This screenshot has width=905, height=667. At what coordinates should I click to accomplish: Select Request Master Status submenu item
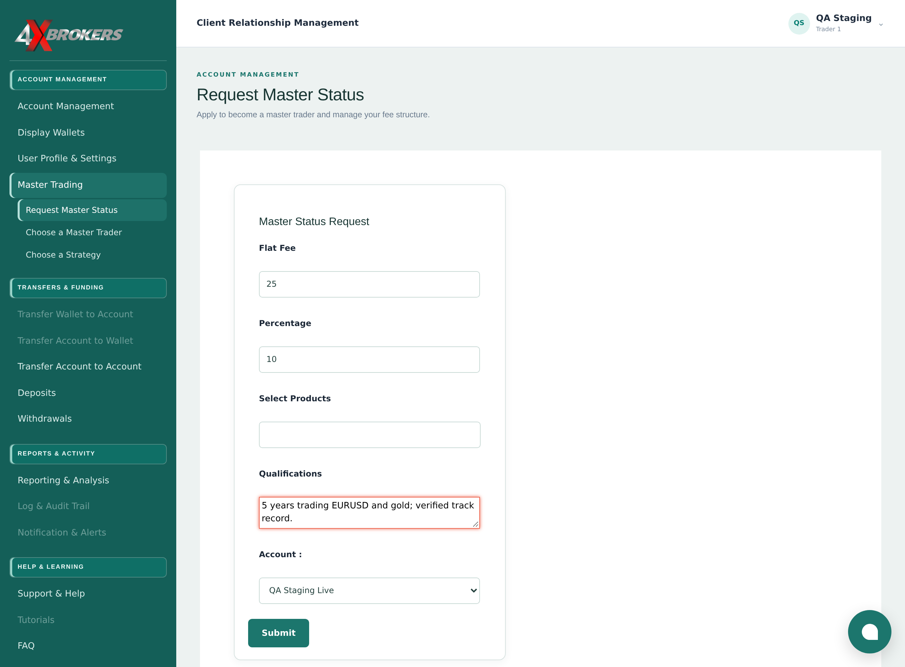click(92, 210)
